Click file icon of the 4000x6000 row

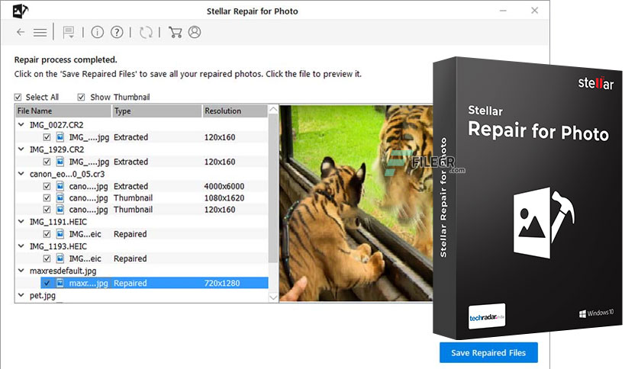[x=60, y=186]
